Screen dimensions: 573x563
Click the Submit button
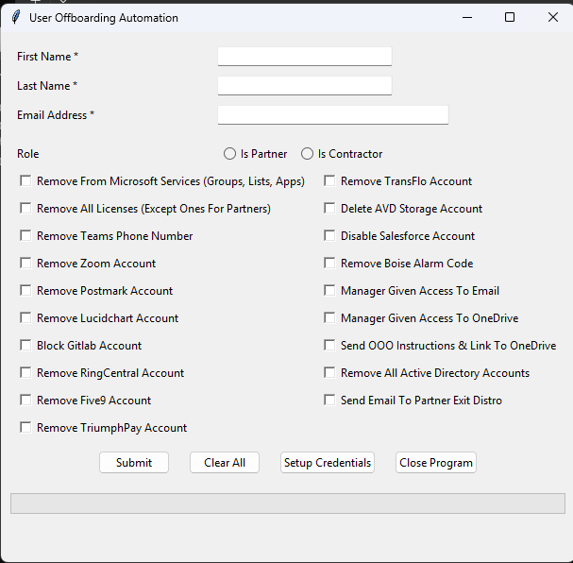tap(134, 463)
